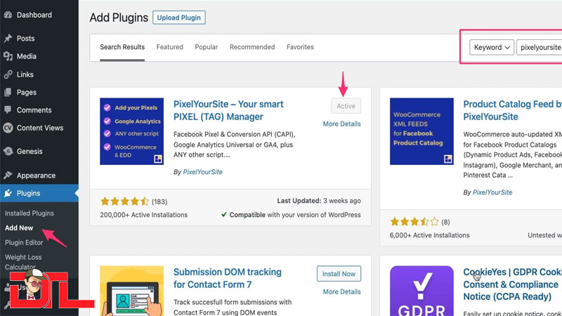Open the PixelYourSite author link under Pixel Manager

[x=202, y=172]
